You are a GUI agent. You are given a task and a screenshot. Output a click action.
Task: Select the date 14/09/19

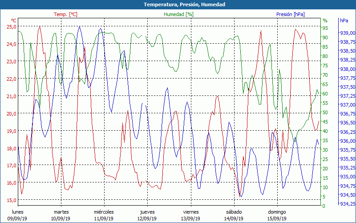point(233,219)
